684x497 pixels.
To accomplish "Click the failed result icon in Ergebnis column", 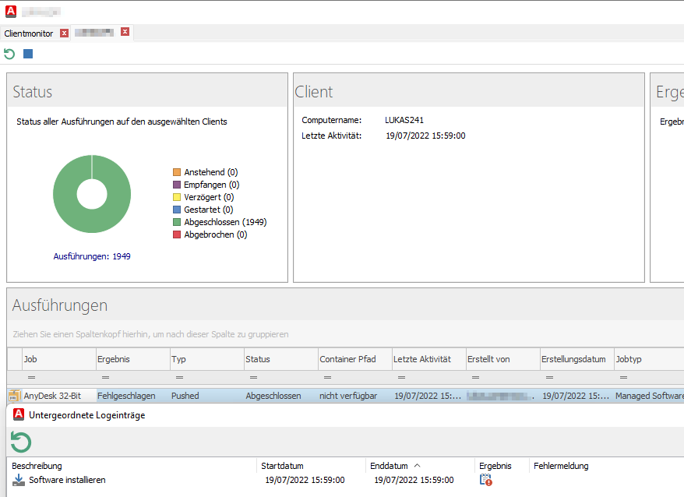I will point(486,480).
